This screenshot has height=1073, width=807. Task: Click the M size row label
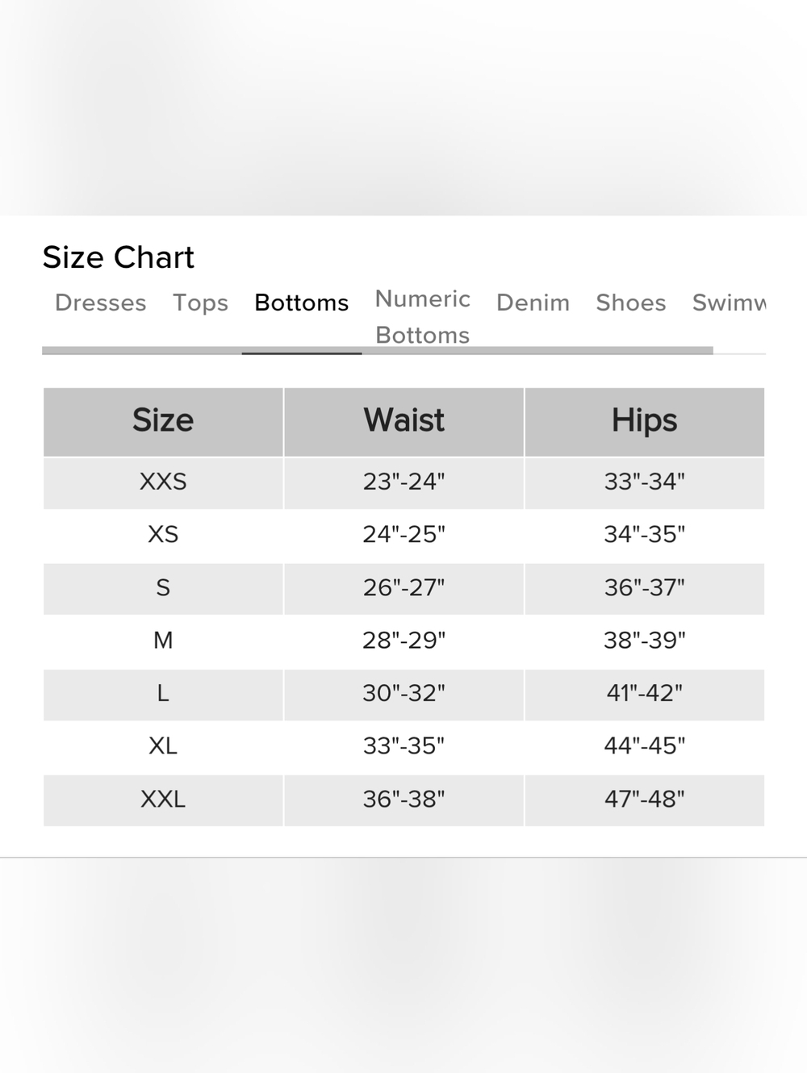pos(163,641)
